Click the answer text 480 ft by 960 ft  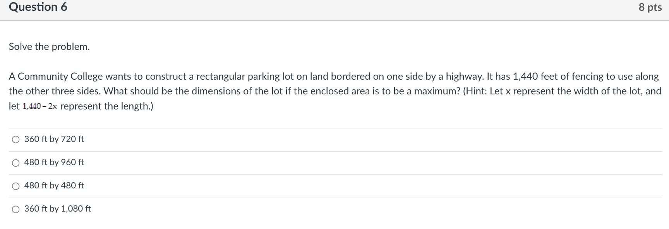coord(54,162)
